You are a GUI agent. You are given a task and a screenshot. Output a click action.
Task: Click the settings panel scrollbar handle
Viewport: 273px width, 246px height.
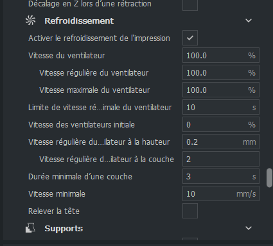(x=269, y=178)
